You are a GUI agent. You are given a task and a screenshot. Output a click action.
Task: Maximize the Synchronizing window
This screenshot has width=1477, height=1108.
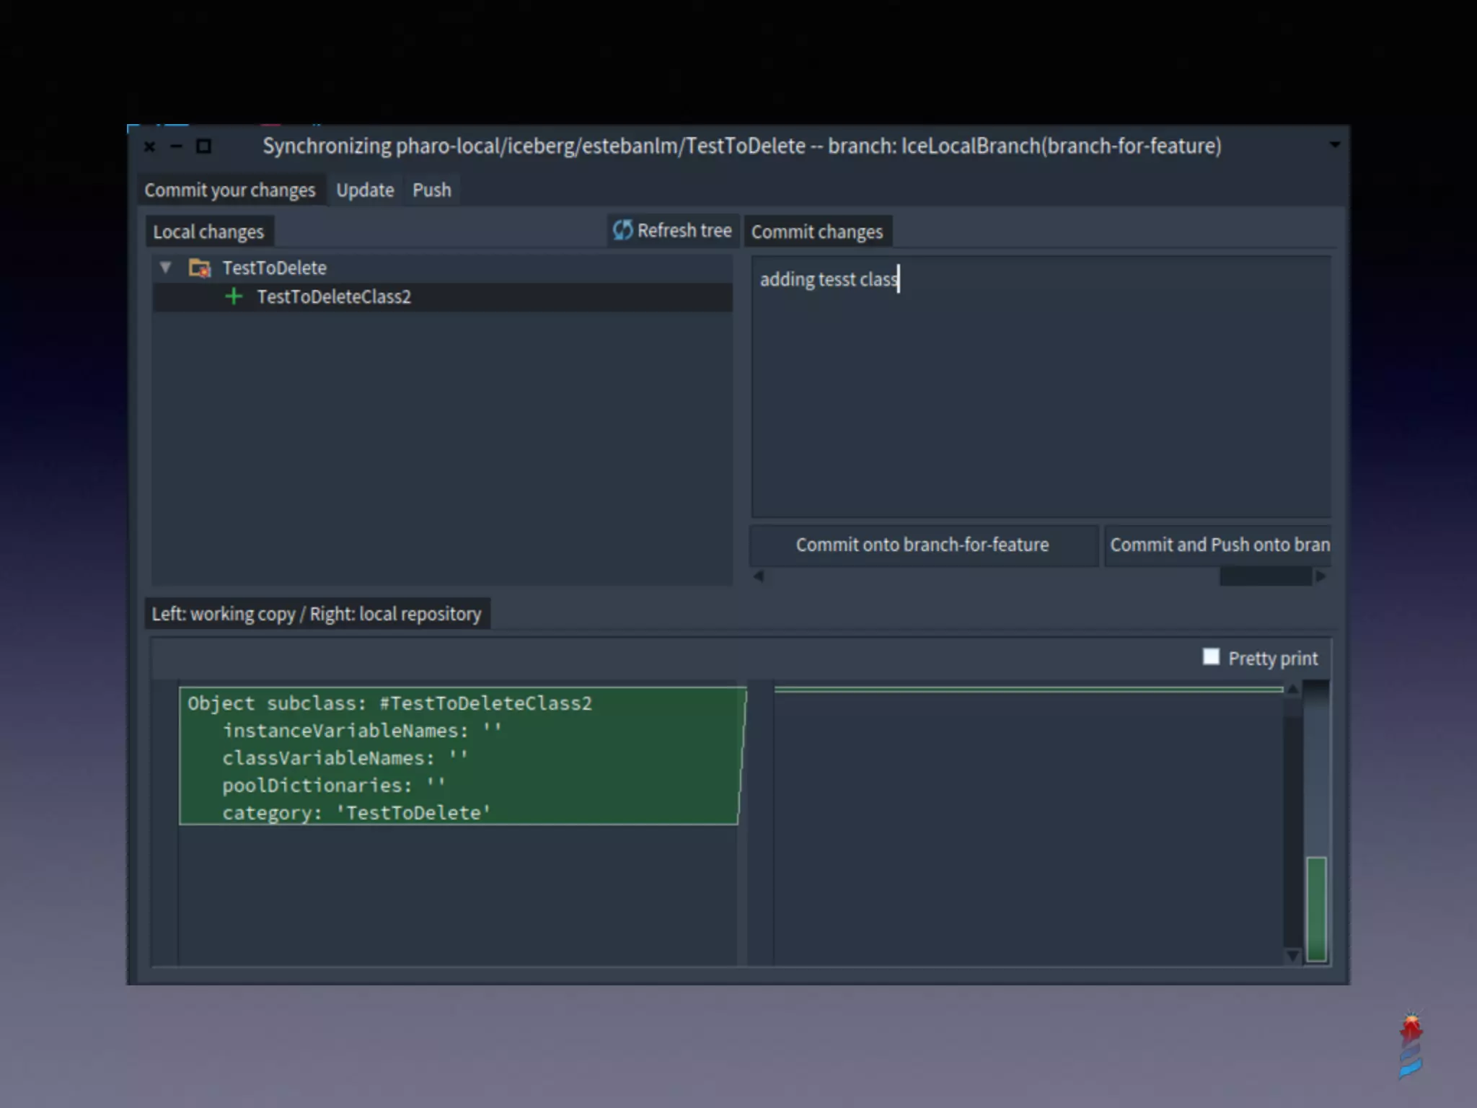click(204, 146)
